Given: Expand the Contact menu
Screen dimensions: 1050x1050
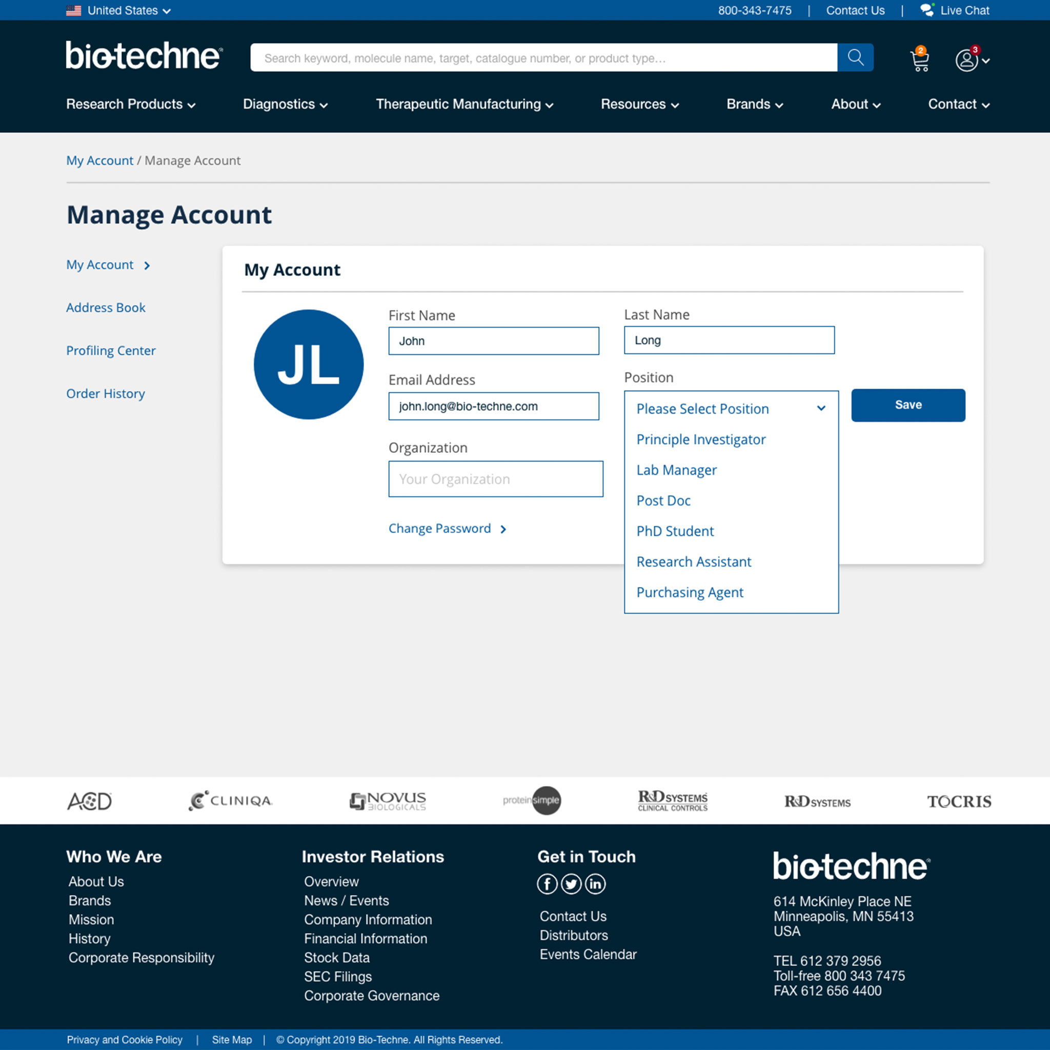Looking at the screenshot, I should (959, 105).
